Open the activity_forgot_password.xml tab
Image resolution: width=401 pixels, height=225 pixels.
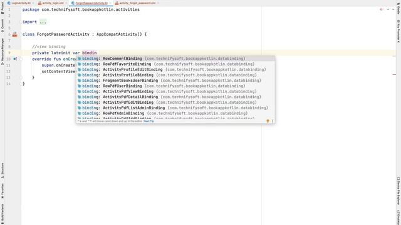tap(137, 3)
